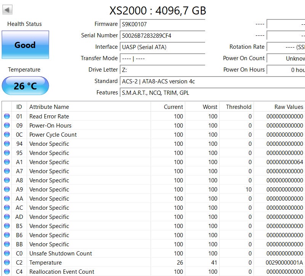Click the Firmware field S9K00107
Screen dimensions: 305x276
click(x=162, y=24)
